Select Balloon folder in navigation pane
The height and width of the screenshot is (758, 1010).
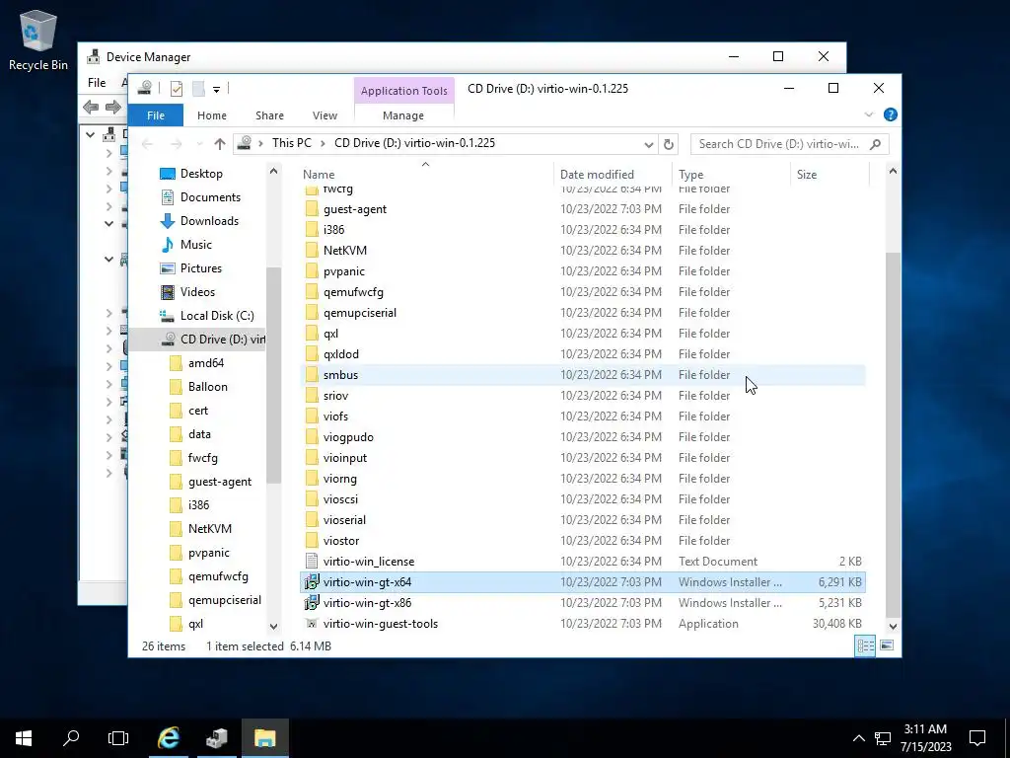207,387
